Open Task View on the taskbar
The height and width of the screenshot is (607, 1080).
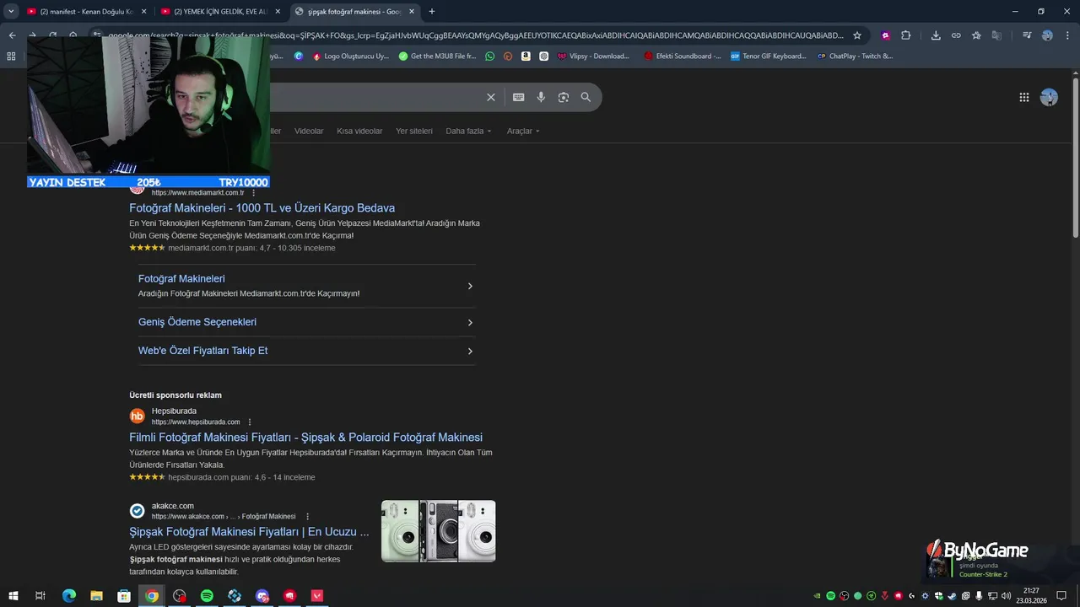(40, 596)
